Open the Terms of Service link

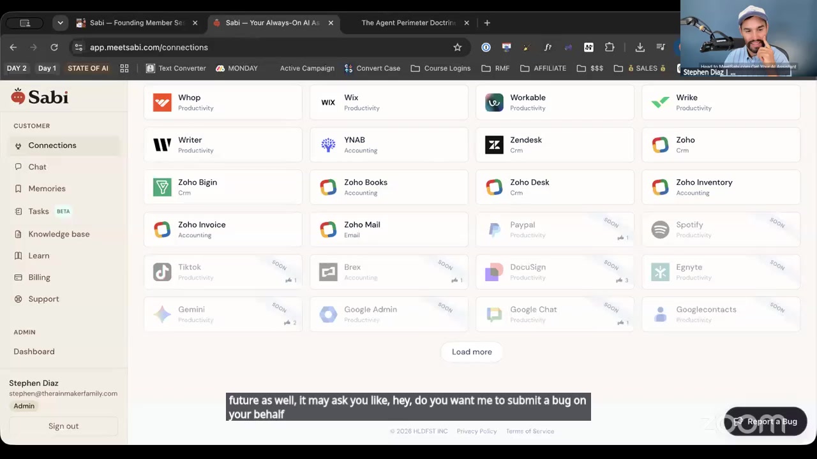tap(530, 431)
